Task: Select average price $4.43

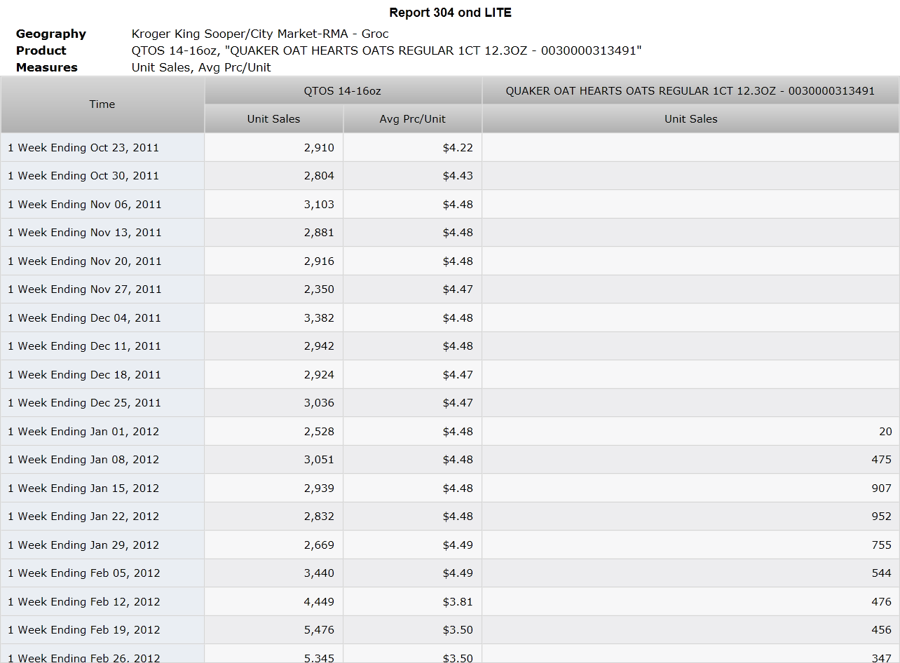Action: [x=458, y=176]
